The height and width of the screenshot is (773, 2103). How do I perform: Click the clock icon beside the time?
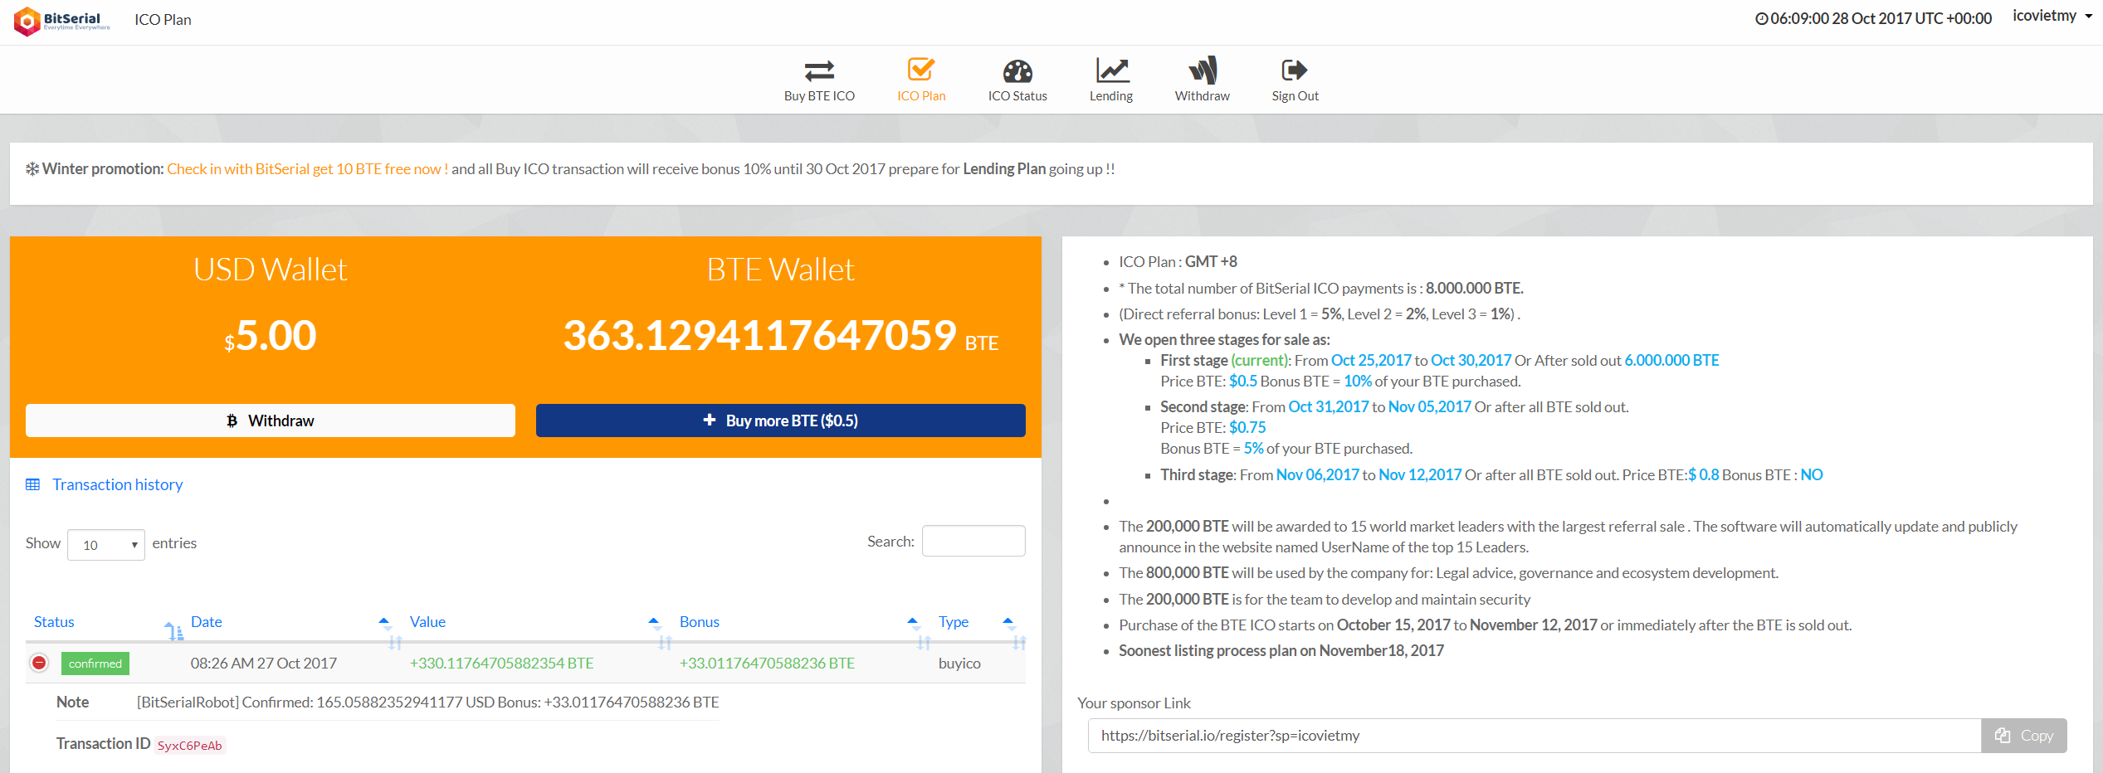(x=1761, y=19)
